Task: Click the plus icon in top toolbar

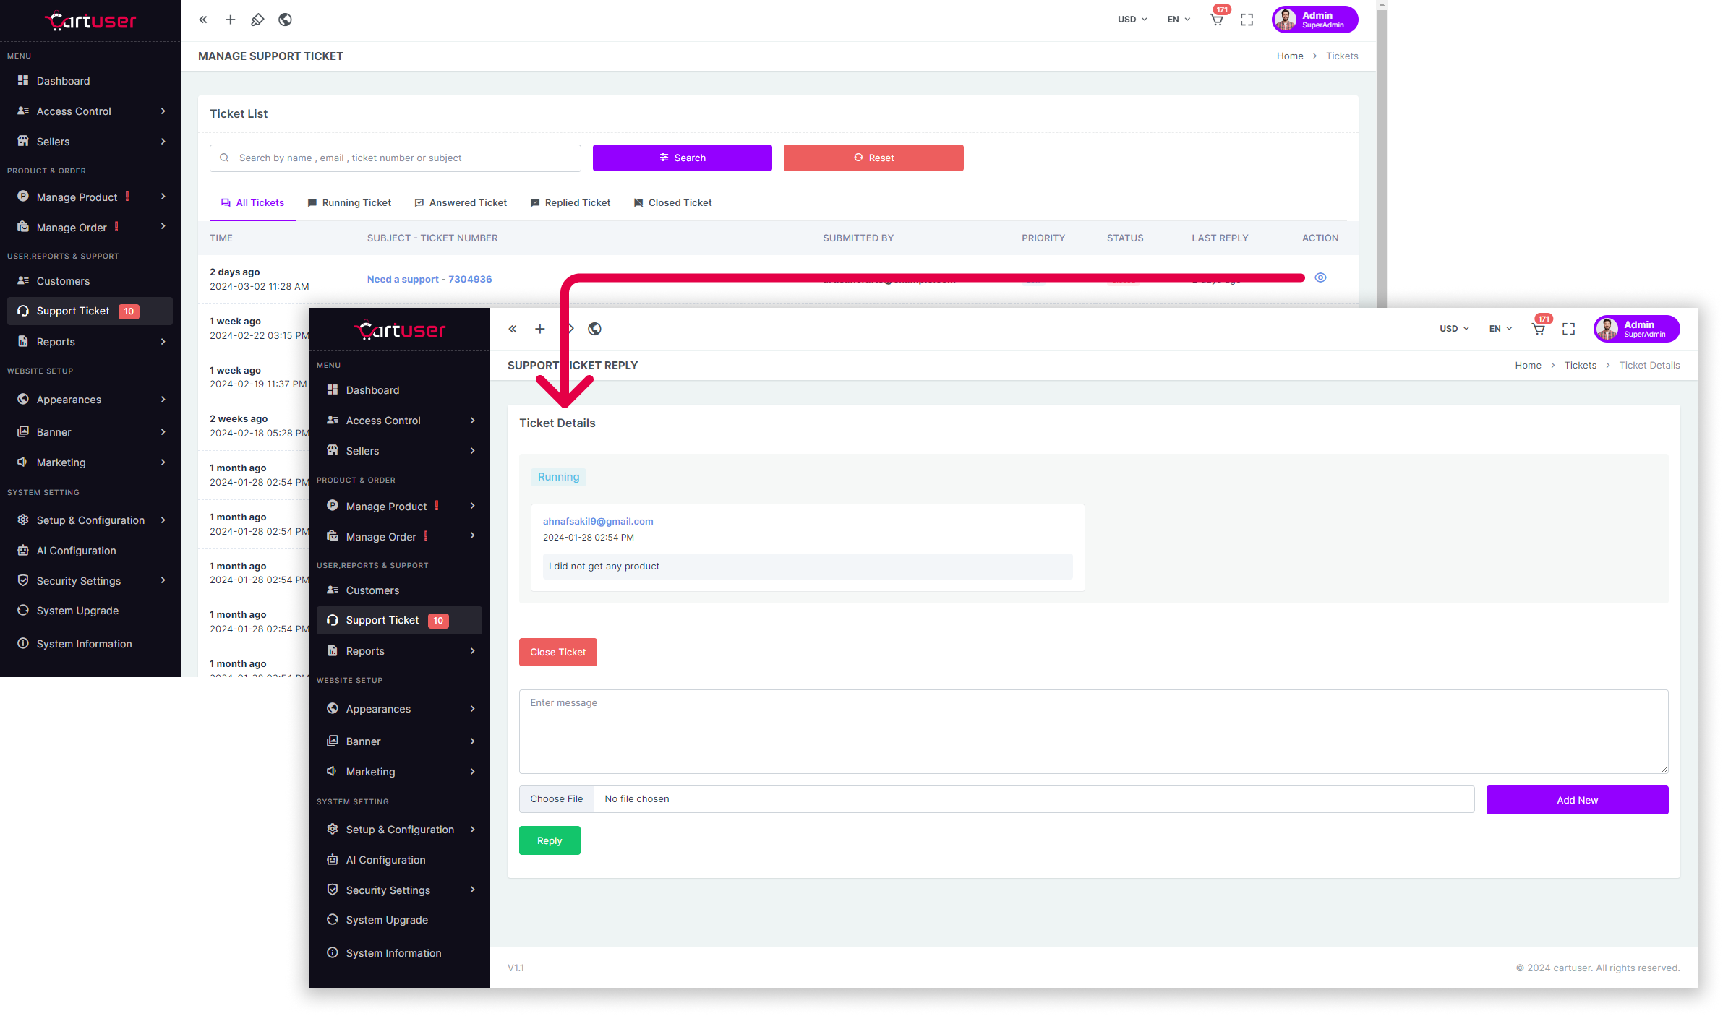Action: (x=230, y=20)
